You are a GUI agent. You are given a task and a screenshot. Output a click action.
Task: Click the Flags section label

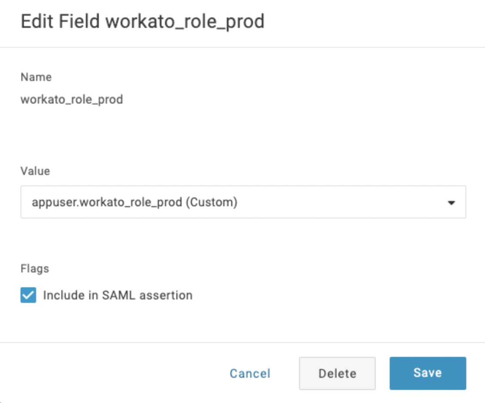click(x=35, y=269)
